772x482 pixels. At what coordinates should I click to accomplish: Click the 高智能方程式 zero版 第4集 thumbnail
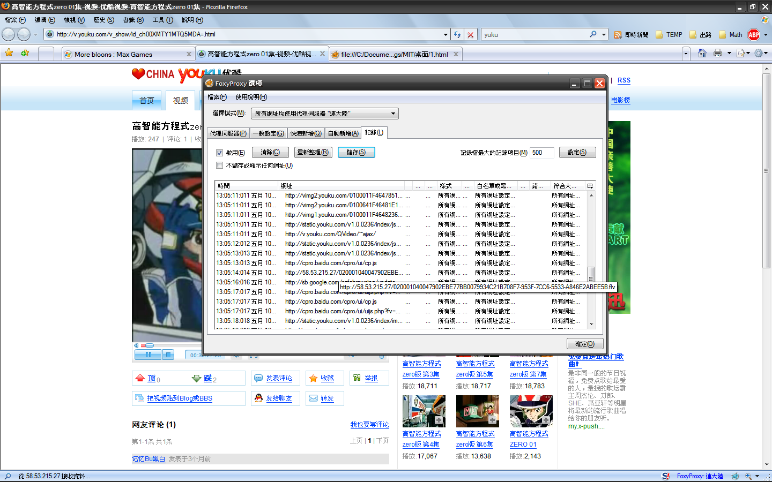tap(424, 411)
